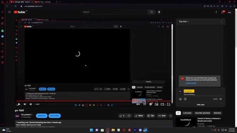The image size is (237, 133).
Task: Open File Explorer from the taskbar
Action: (113, 130)
